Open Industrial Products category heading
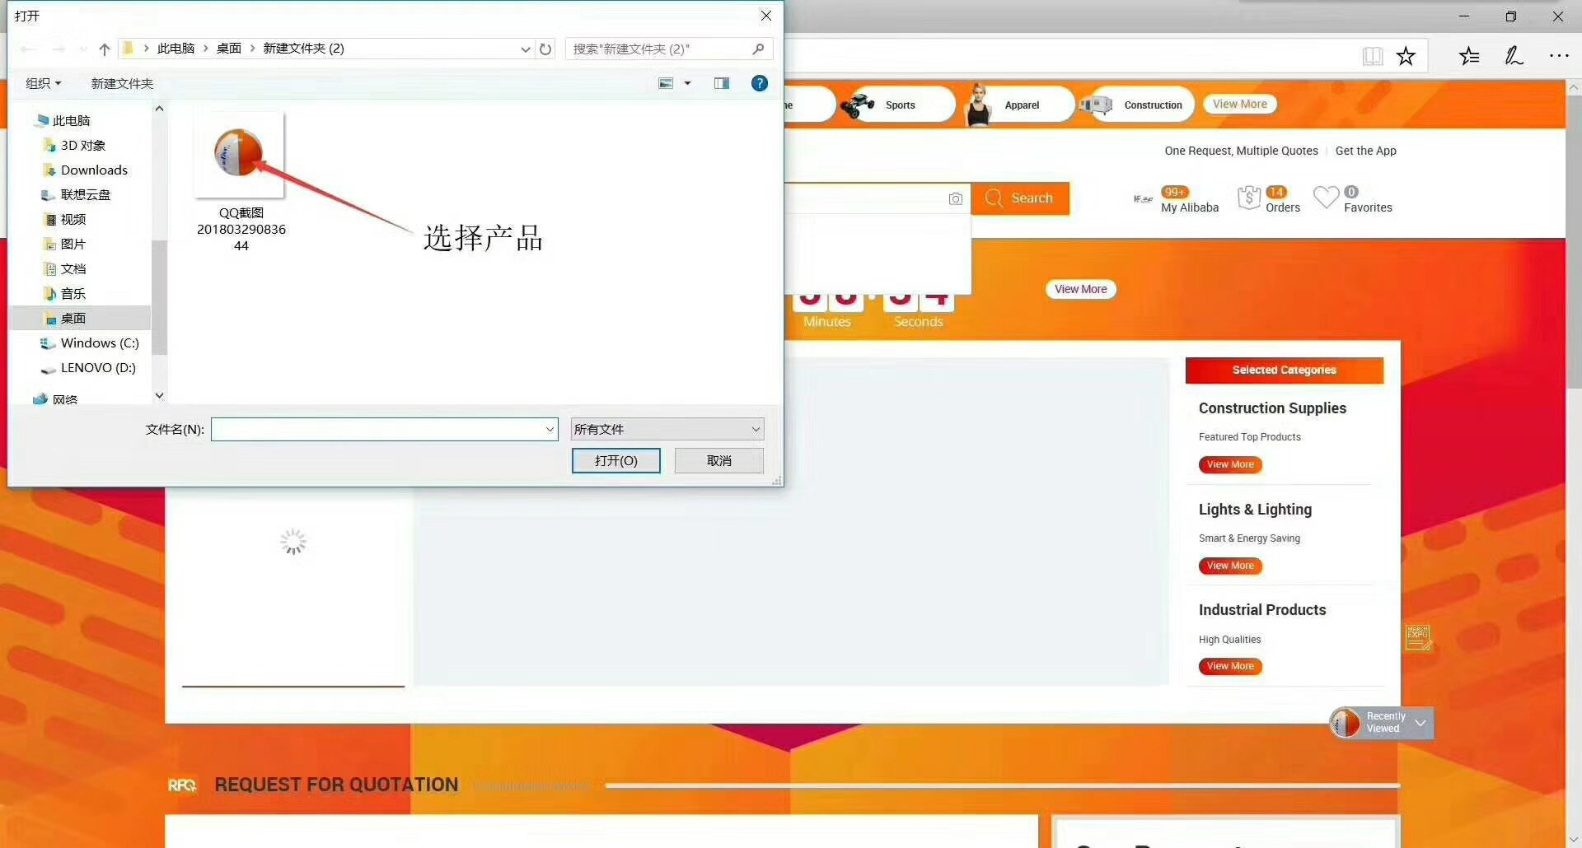 coord(1262,610)
